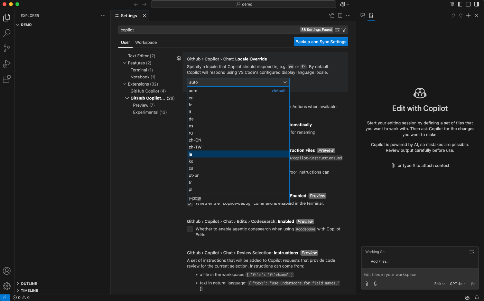Split the Settings editor to the right
The width and height of the screenshot is (484, 301).
pyautogui.click(x=340, y=16)
